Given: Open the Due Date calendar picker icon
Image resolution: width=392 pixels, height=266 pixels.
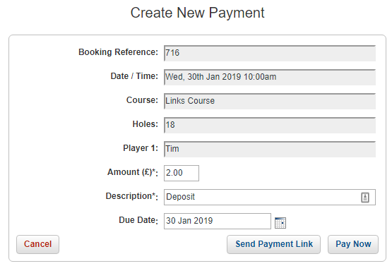Looking at the screenshot, I should [280, 222].
